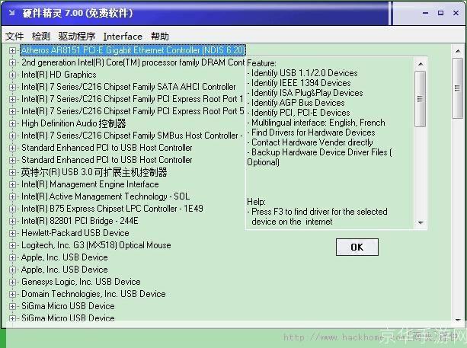Select Hewlett-Packard USB Device entry
This screenshot has height=348, width=467.
[75, 233]
